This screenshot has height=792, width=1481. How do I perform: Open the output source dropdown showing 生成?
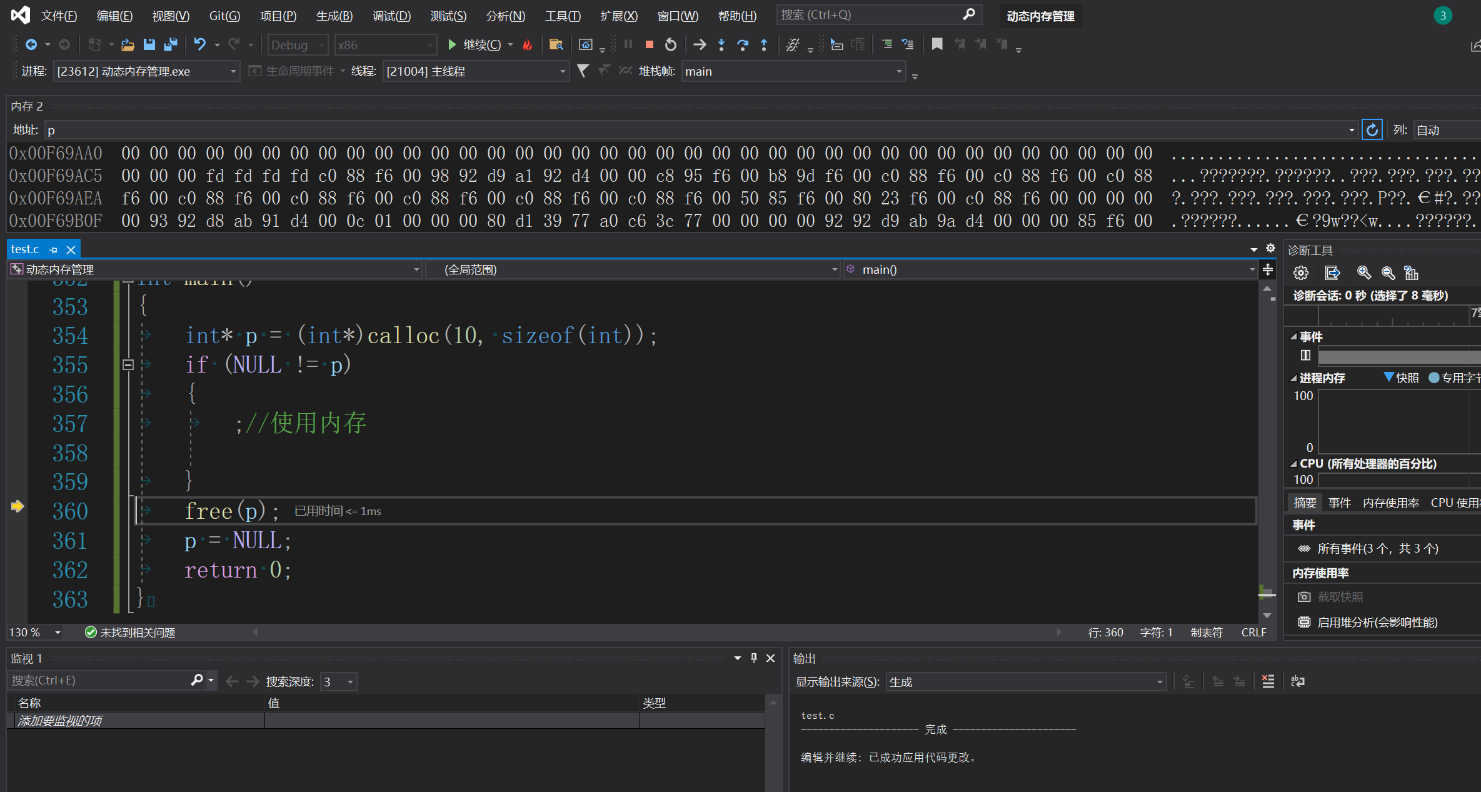[x=1025, y=682]
